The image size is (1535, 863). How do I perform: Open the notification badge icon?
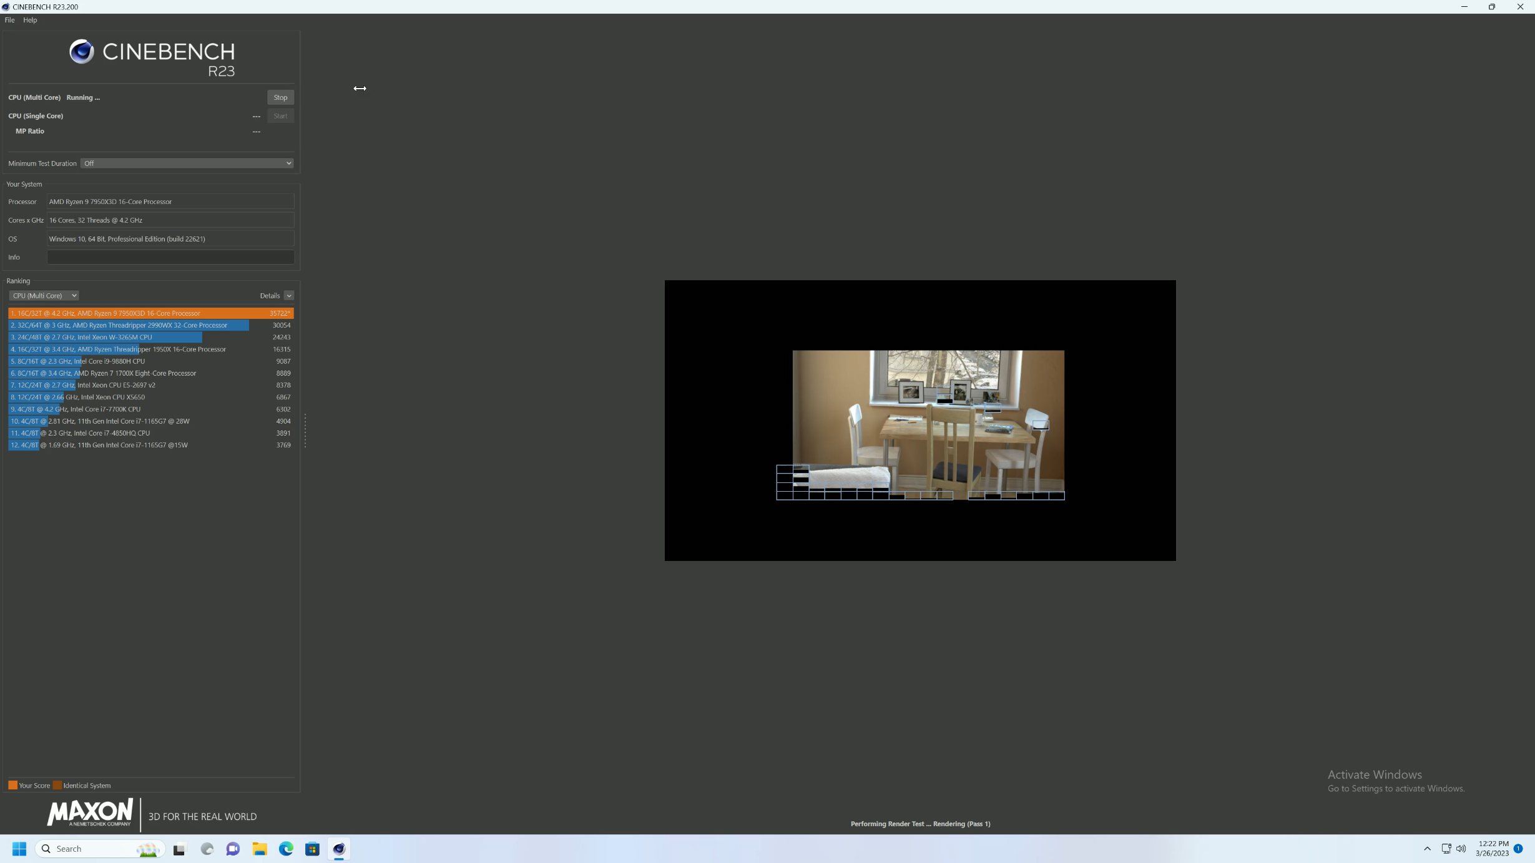click(1518, 849)
